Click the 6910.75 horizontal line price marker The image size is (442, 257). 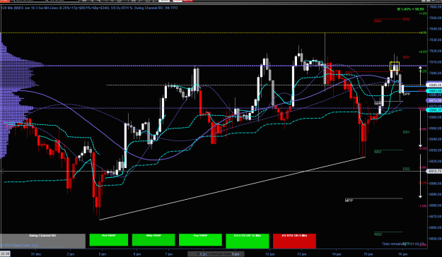point(434,171)
